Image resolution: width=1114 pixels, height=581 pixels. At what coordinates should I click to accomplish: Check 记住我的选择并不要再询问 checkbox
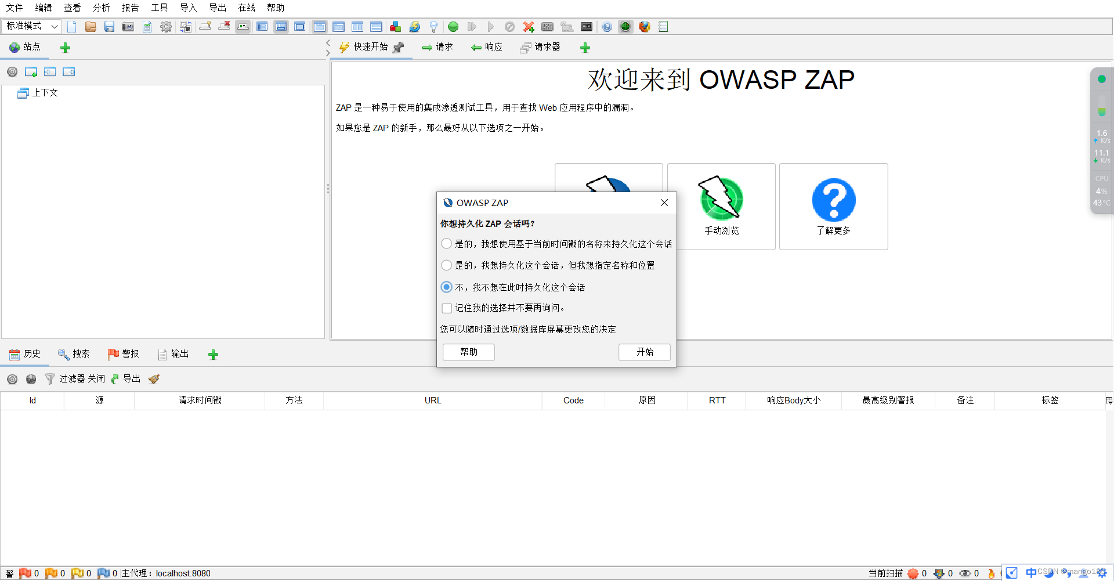(447, 308)
